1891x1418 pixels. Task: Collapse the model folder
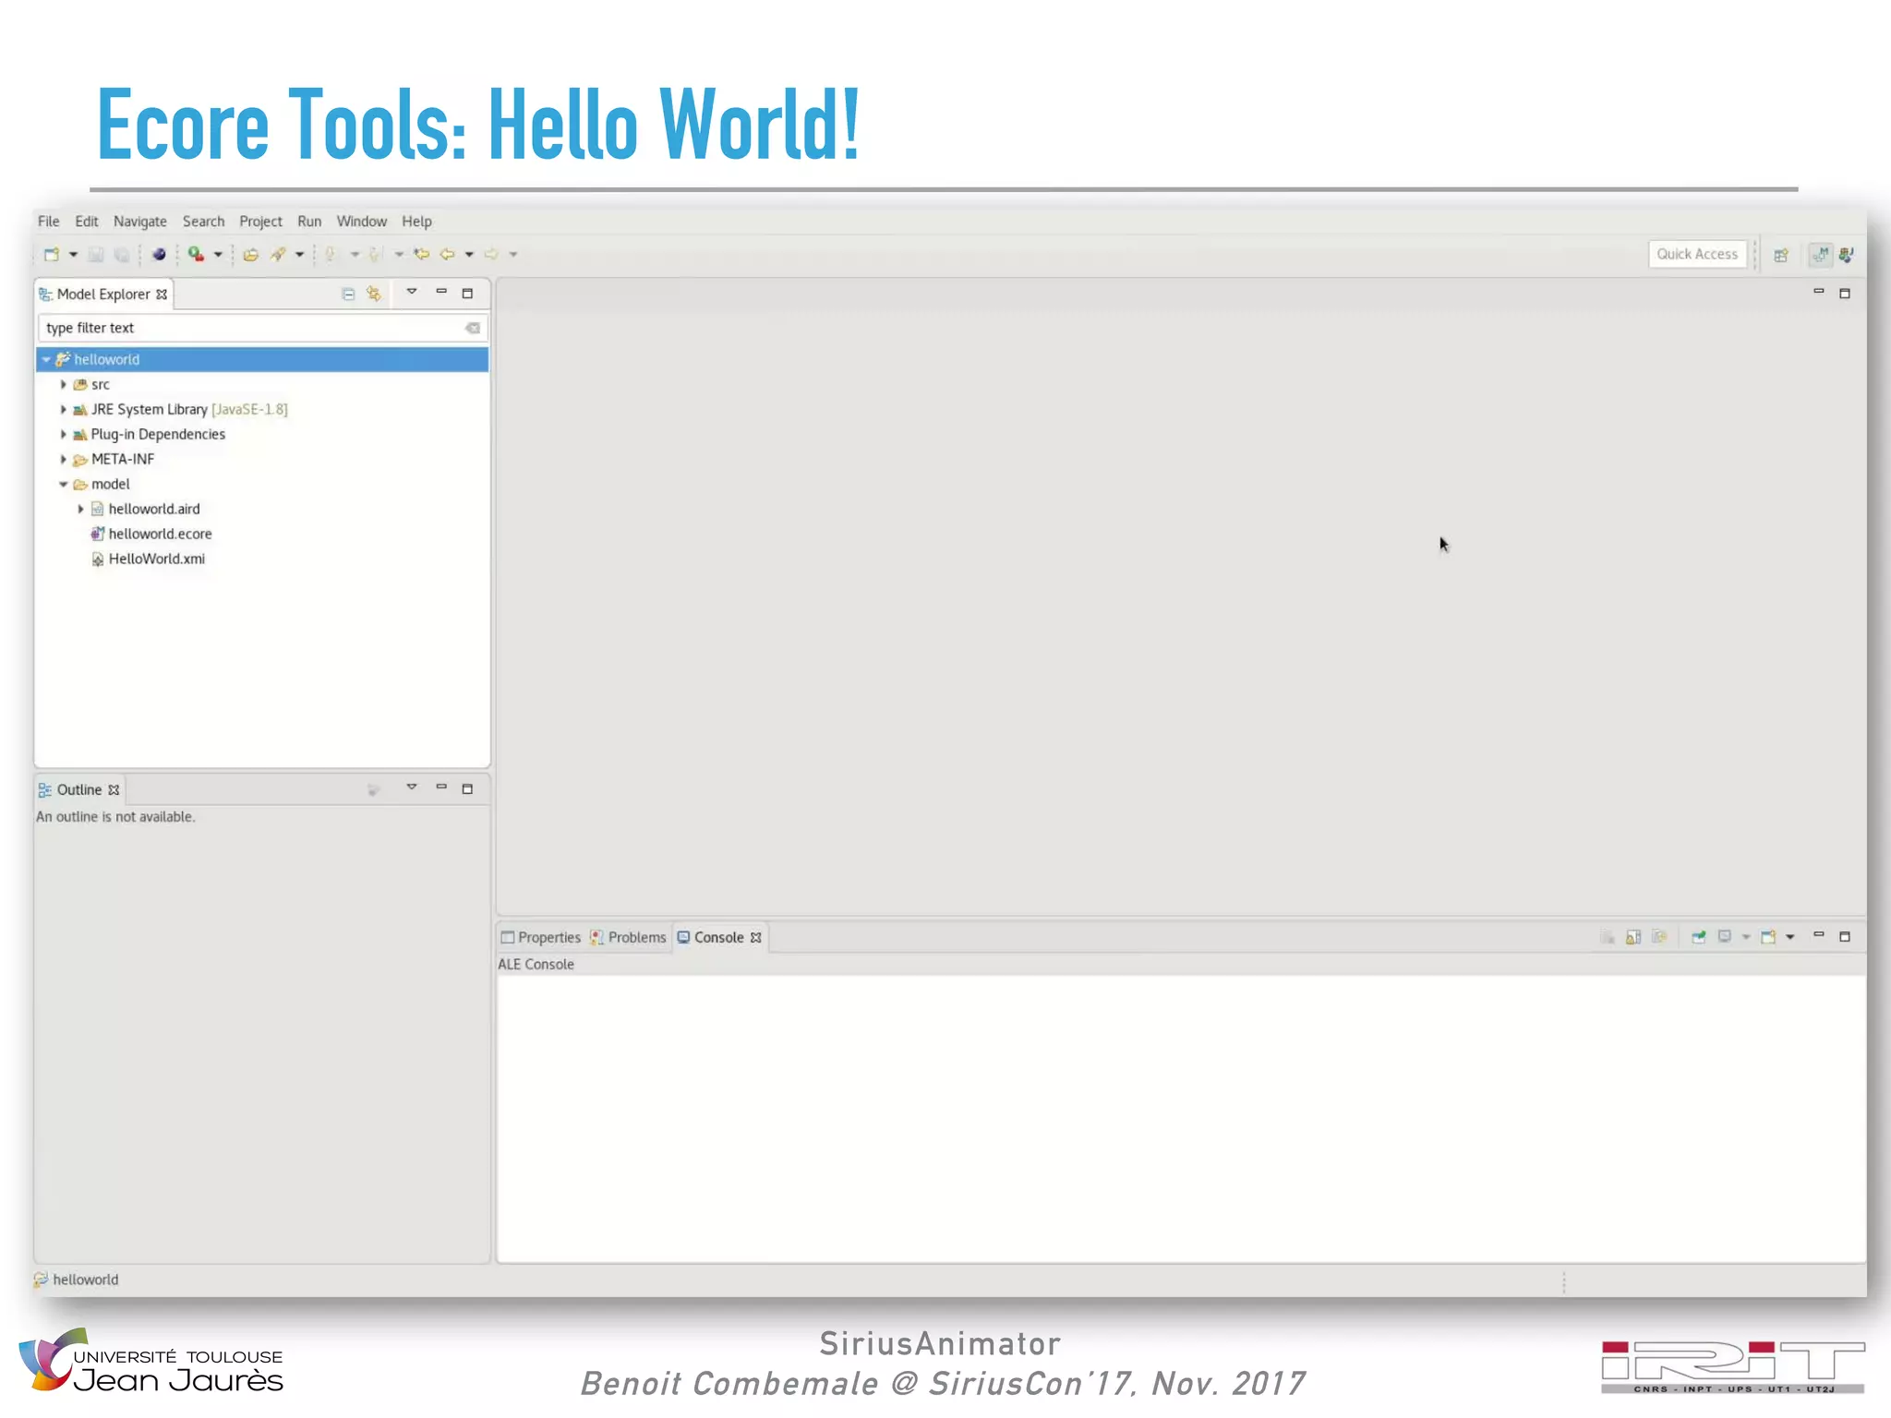pyautogui.click(x=63, y=484)
